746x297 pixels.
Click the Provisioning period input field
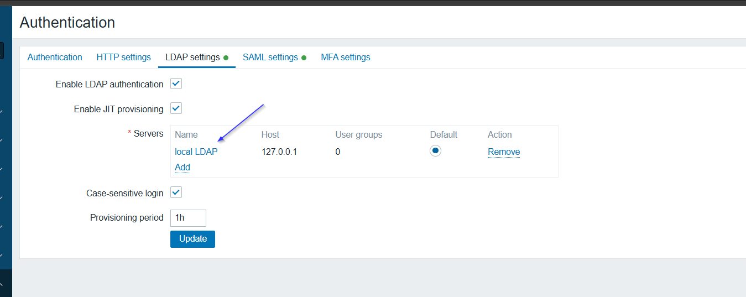tap(188, 218)
